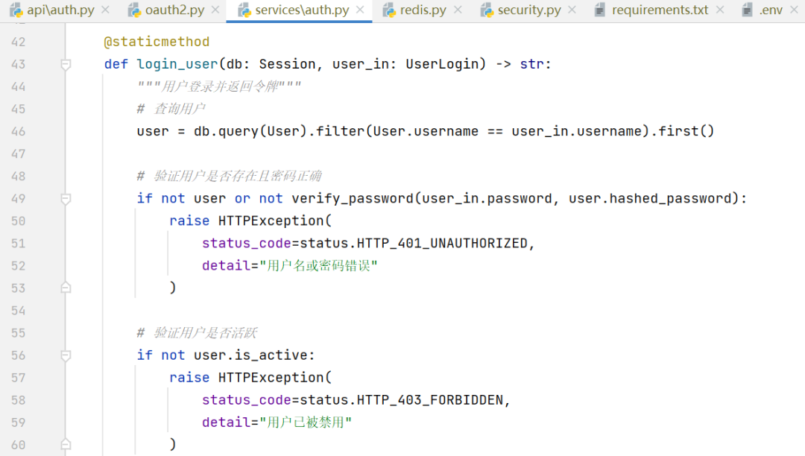Close the oauth2.py tab
The width and height of the screenshot is (805, 456).
(214, 10)
